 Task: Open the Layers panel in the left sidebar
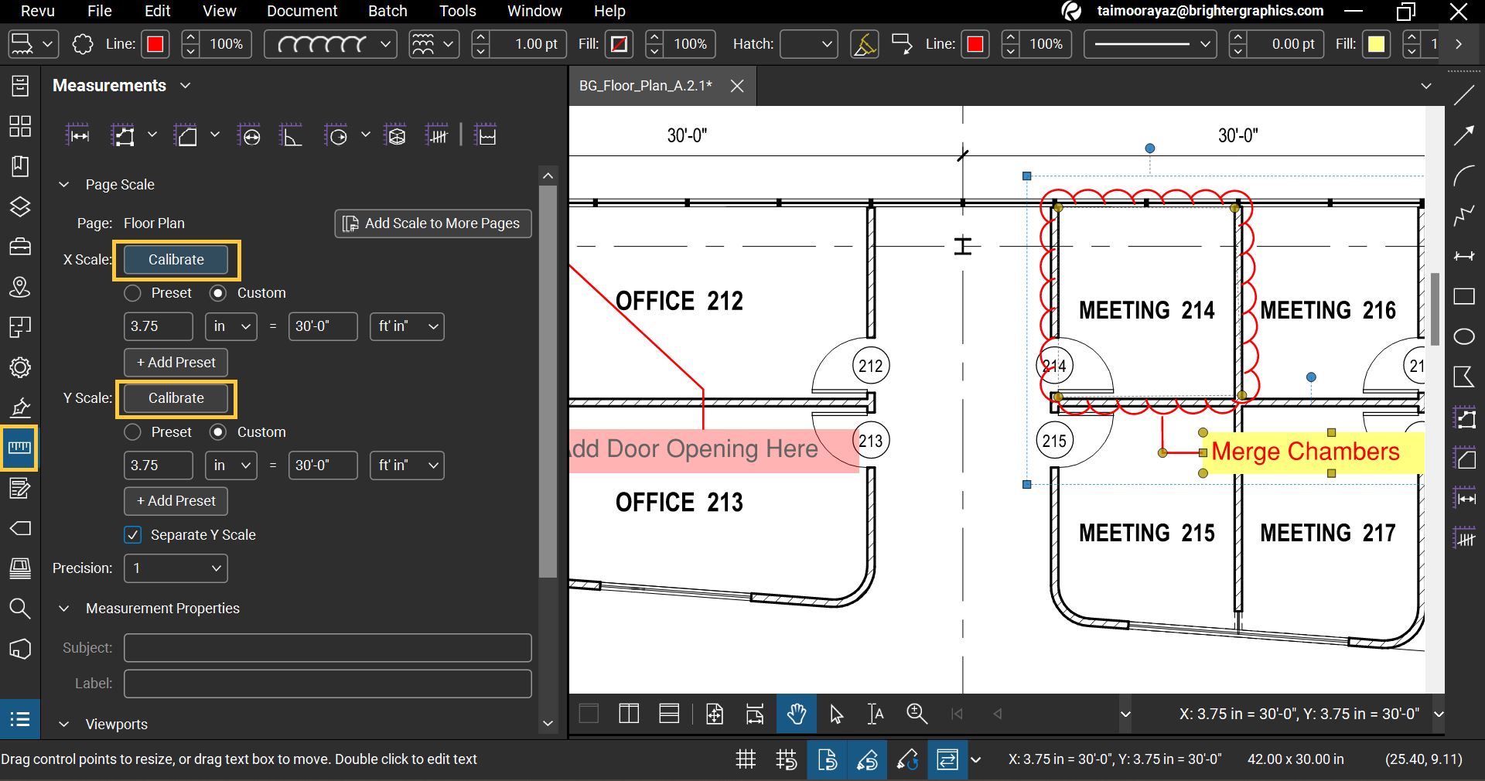point(20,207)
